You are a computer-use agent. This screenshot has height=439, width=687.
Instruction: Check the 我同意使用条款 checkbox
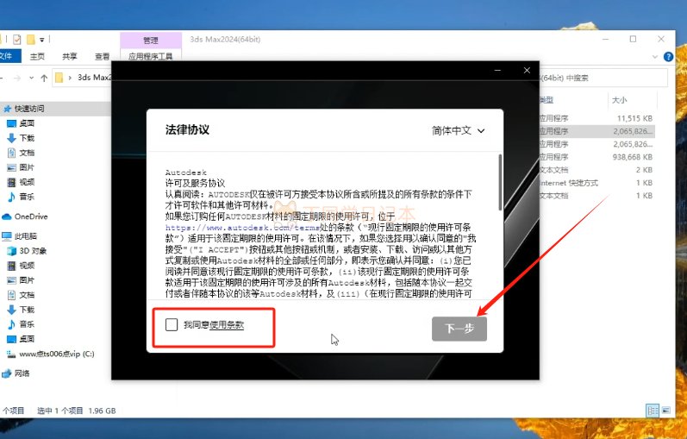pyautogui.click(x=172, y=324)
